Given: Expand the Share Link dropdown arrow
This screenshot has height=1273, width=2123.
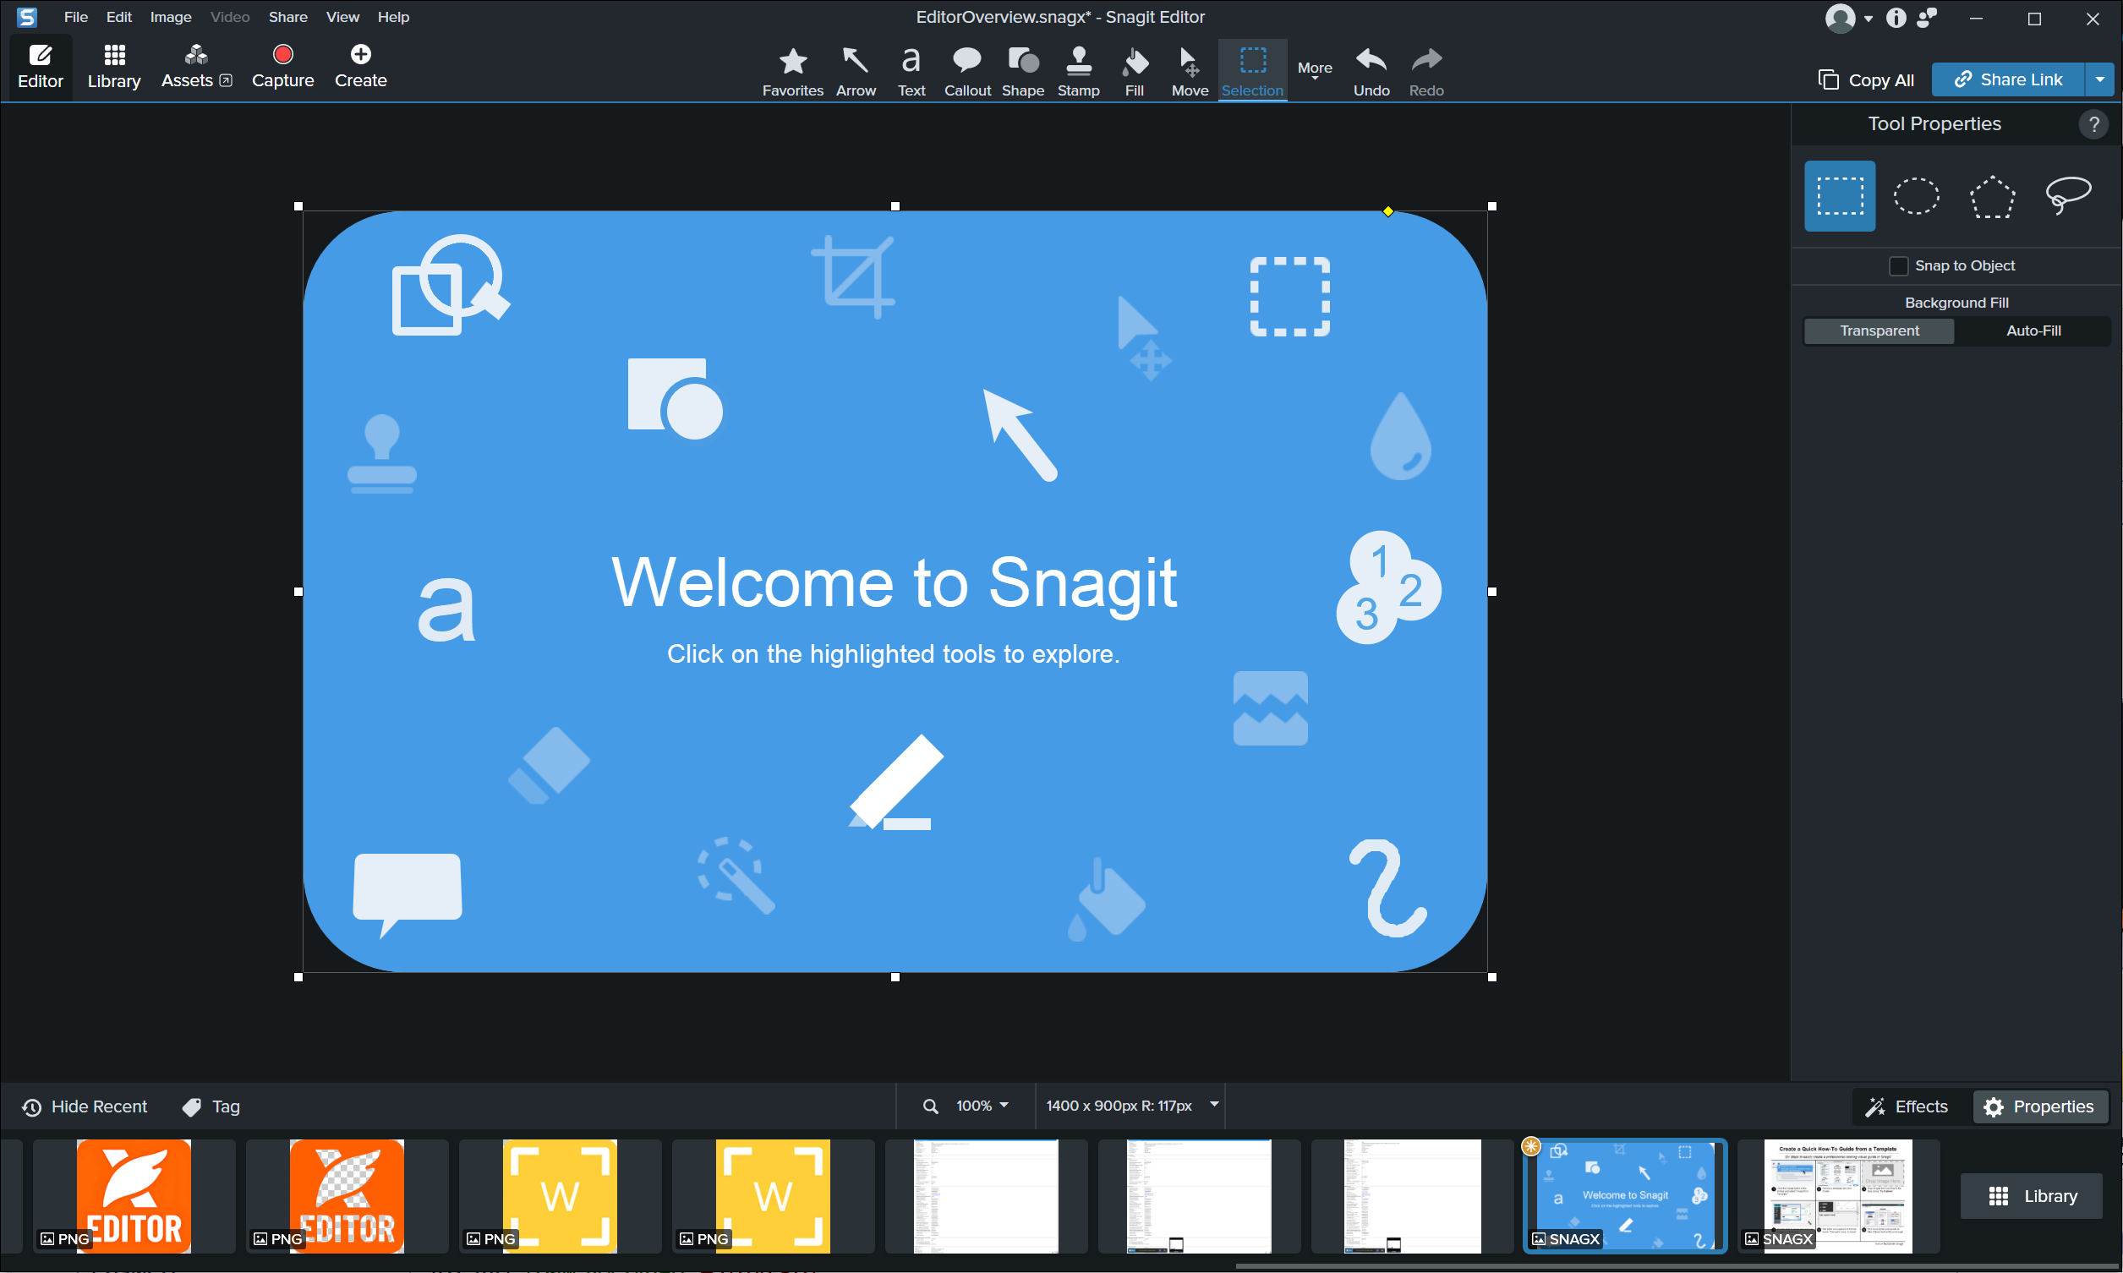Looking at the screenshot, I should (2099, 79).
